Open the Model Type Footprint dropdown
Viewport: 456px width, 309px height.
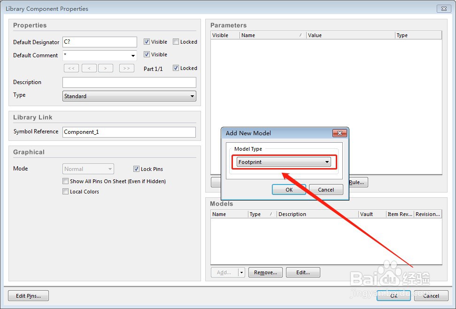pos(284,162)
